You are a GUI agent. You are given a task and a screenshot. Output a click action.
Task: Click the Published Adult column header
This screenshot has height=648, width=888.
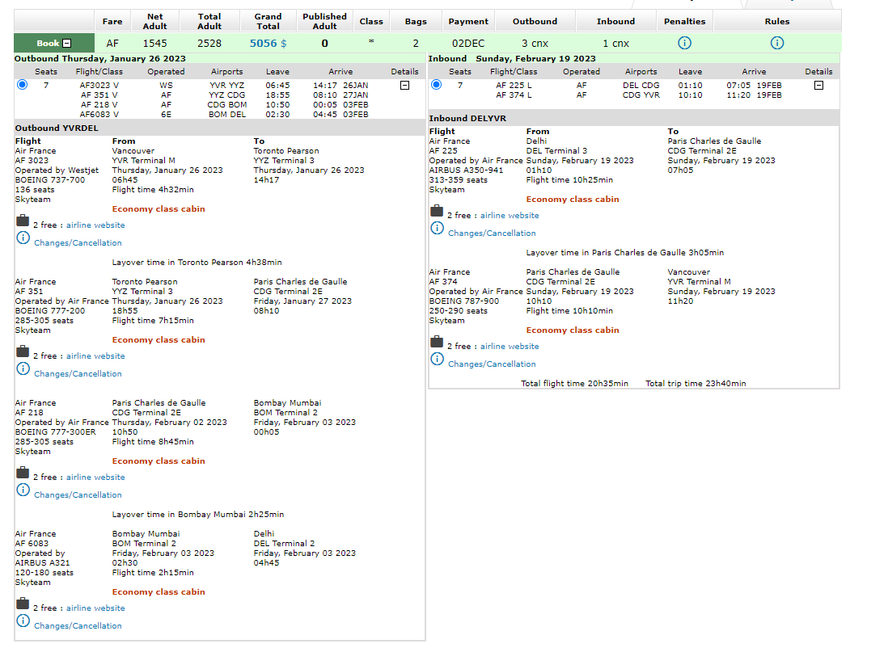[x=324, y=21]
